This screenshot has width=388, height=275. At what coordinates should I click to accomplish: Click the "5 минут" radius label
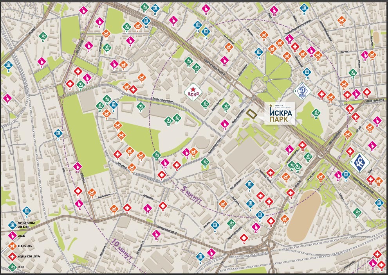(x=191, y=195)
